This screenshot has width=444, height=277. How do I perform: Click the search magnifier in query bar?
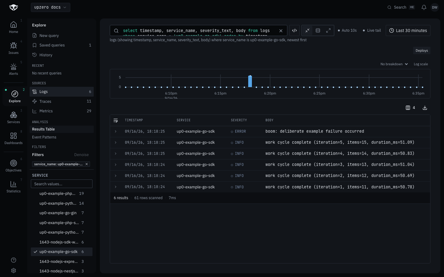(x=116, y=31)
